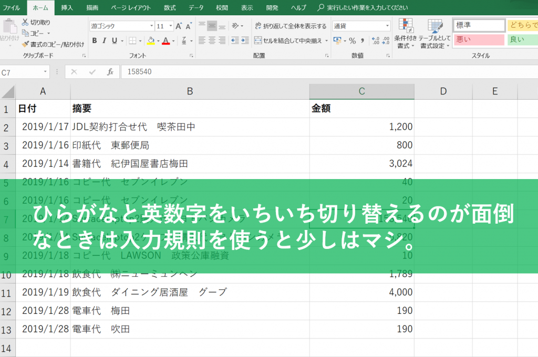The height and width of the screenshot is (357, 538).
Task: Click the Cut (切り取り) scissors icon
Action: pyautogui.click(x=25, y=23)
